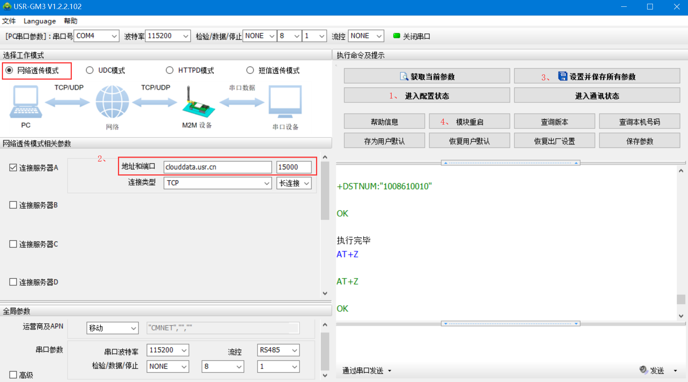688x382 pixels.
Task: Open the COM4 serial port dropdown
Action: (x=114, y=36)
